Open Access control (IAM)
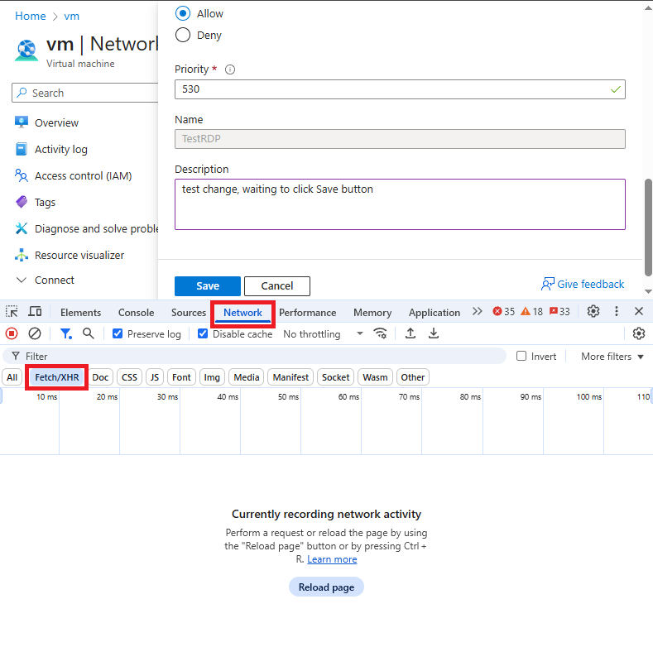The width and height of the screenshot is (653, 647). [83, 175]
